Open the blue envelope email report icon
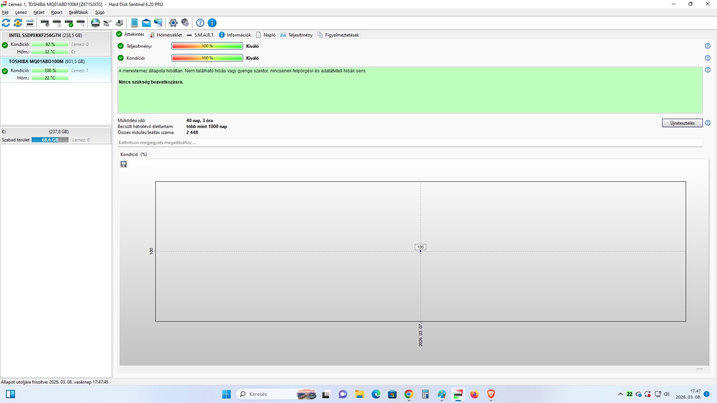The width and height of the screenshot is (717, 403). click(146, 23)
